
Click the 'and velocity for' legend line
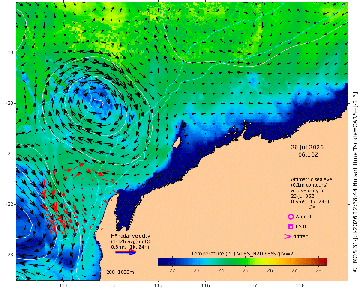(309, 190)
